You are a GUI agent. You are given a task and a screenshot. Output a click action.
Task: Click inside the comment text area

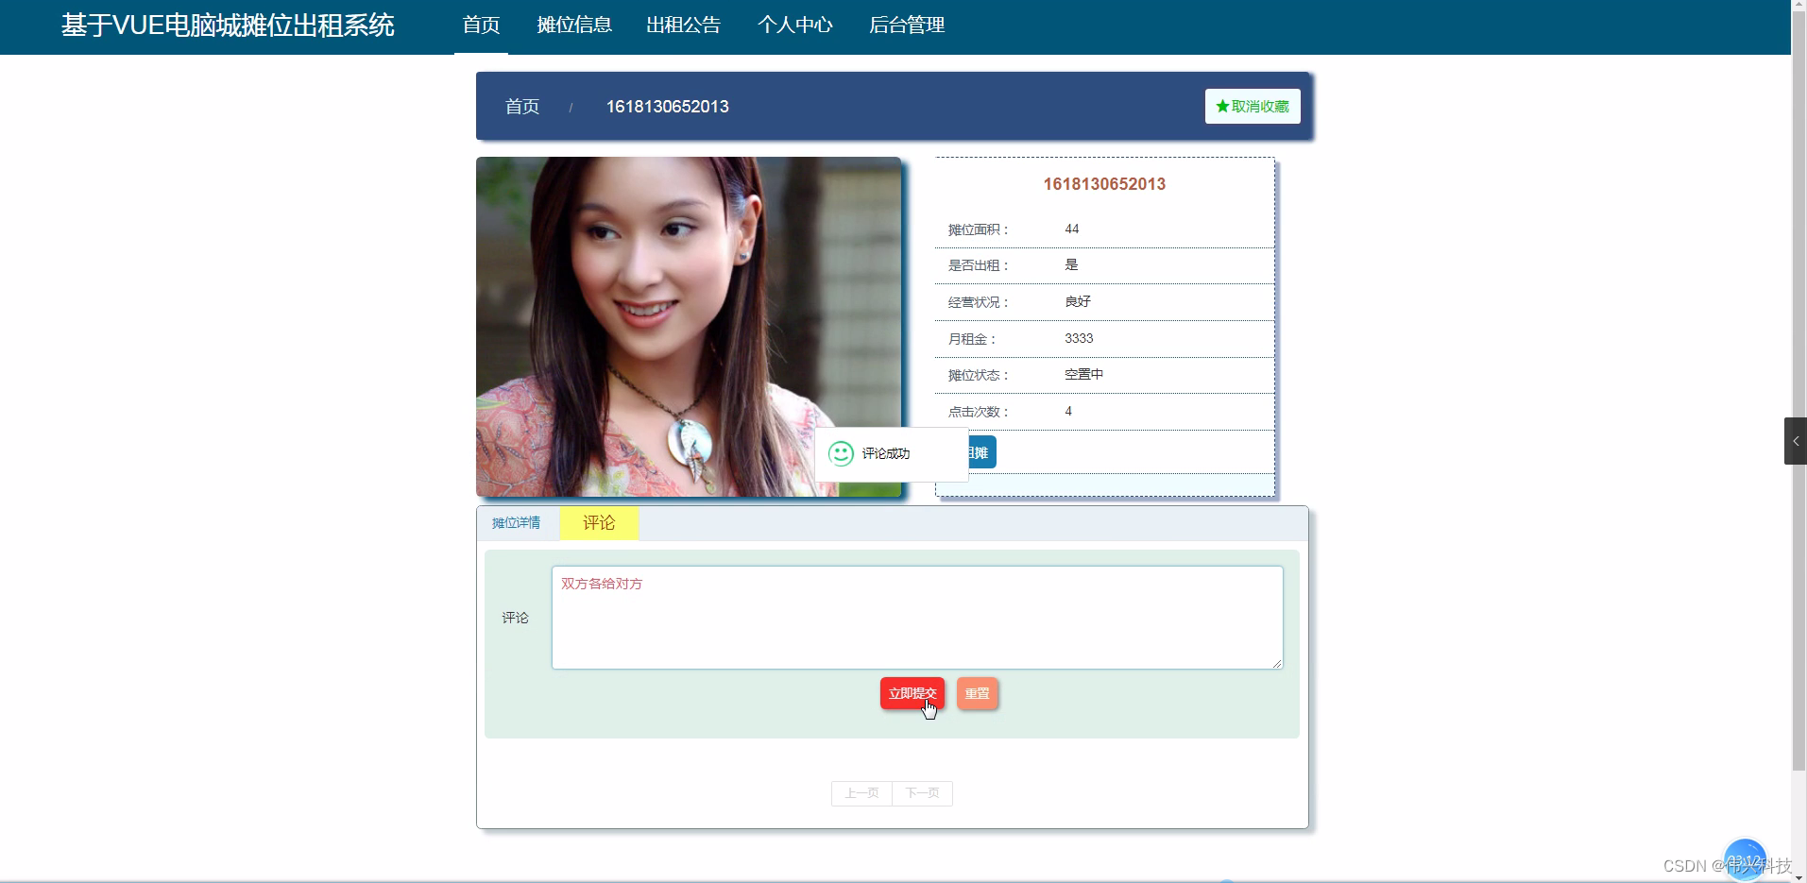(x=917, y=617)
